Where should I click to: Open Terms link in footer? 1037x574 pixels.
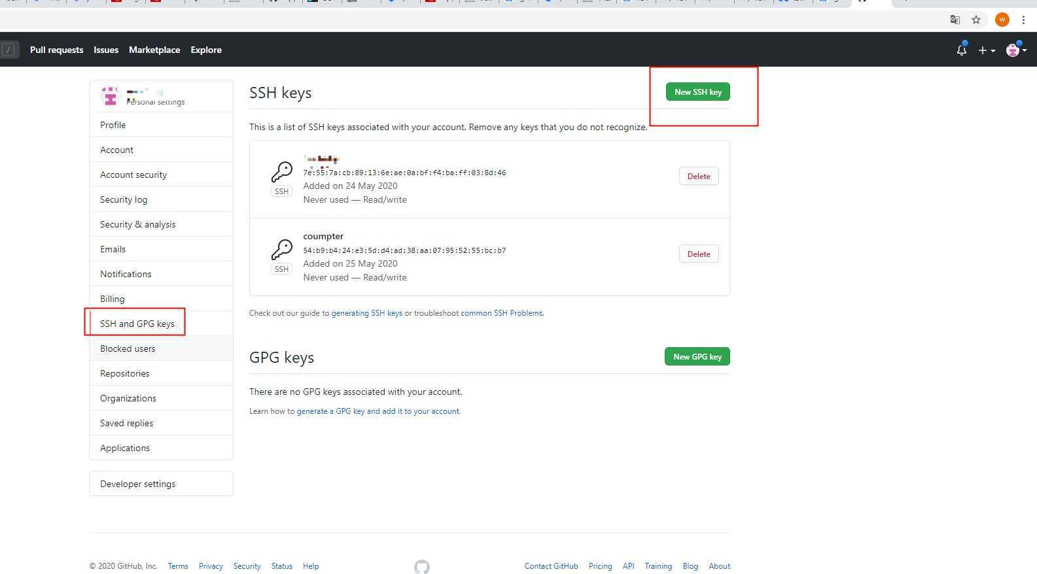[178, 566]
